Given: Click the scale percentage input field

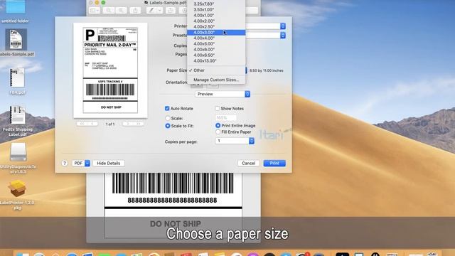Looking at the screenshot, I should point(226,118).
